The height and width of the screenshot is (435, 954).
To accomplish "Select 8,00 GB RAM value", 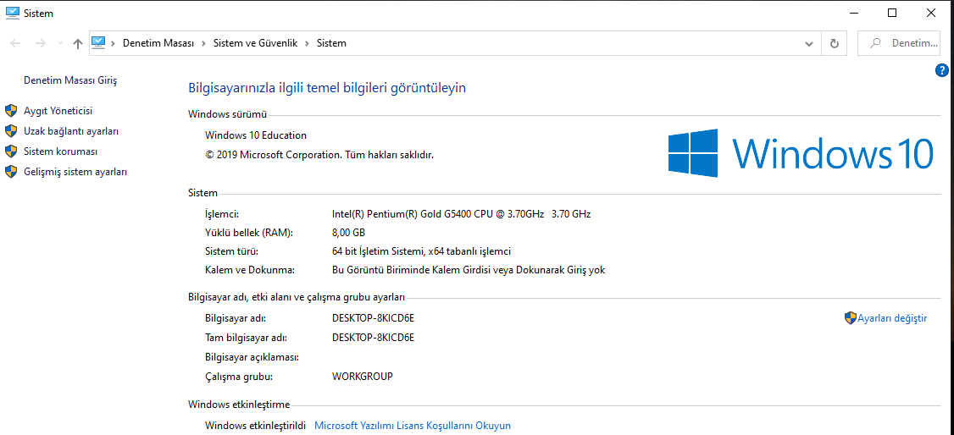I will click(x=348, y=233).
